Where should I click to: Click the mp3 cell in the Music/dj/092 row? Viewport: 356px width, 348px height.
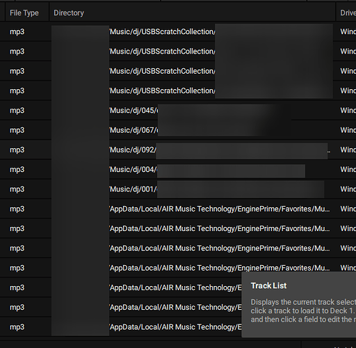click(x=17, y=150)
